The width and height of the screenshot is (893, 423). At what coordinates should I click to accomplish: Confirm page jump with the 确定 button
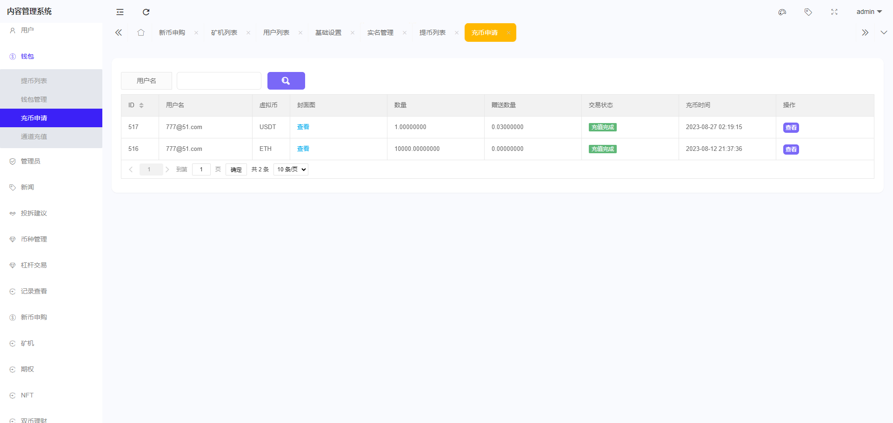236,169
